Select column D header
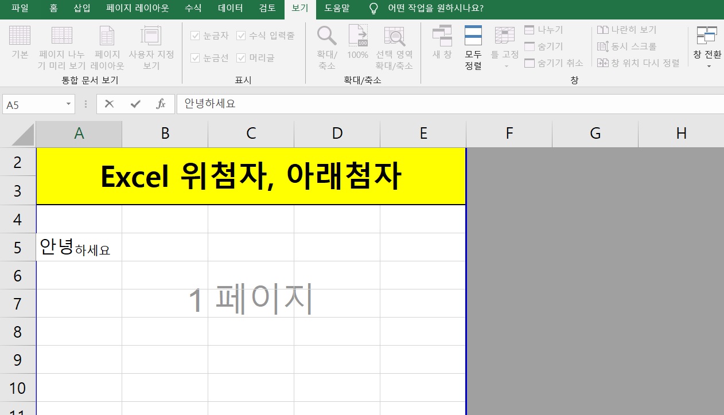Viewport: 724px width, 415px height. coord(337,134)
